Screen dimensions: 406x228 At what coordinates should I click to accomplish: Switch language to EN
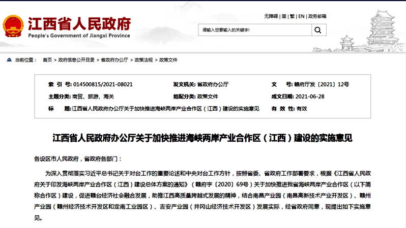pos(301,16)
